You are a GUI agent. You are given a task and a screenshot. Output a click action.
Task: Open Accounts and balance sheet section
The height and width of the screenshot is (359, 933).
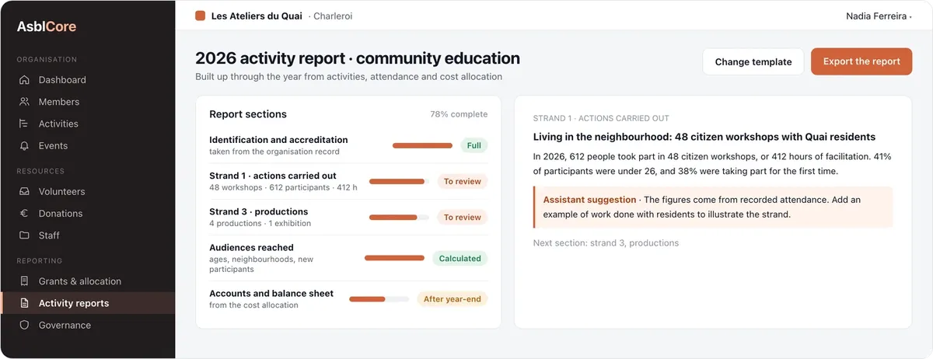pyautogui.click(x=348, y=298)
